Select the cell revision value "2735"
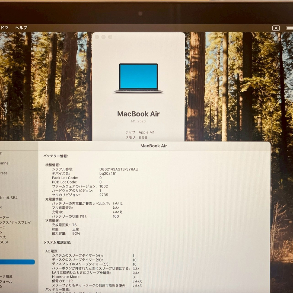 [104, 195]
